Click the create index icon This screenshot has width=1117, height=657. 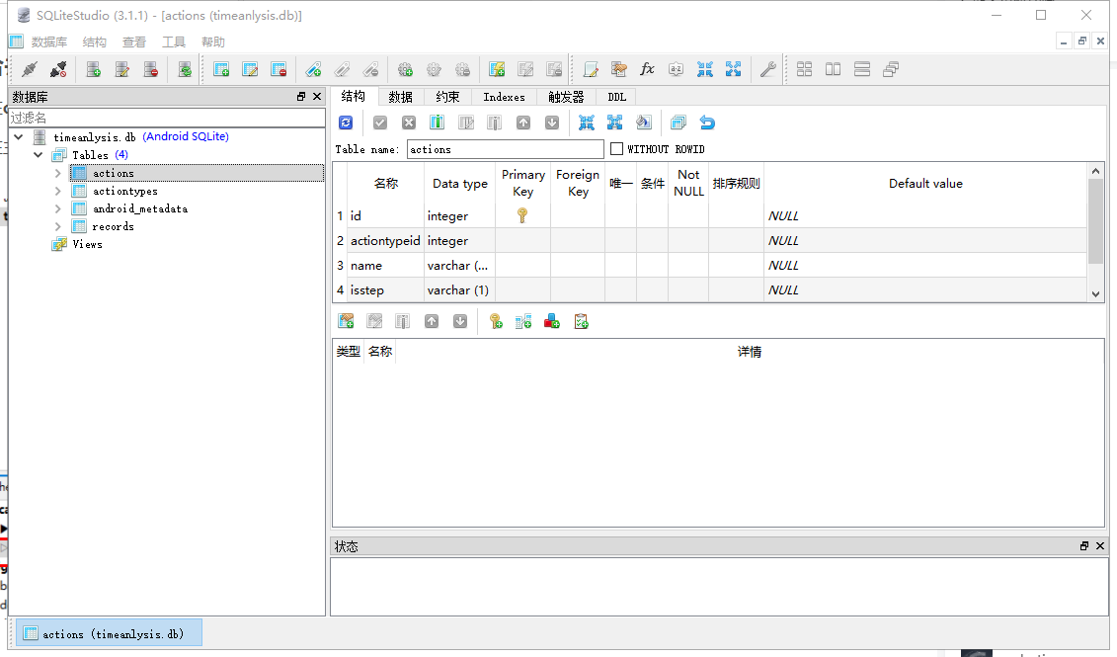[313, 69]
